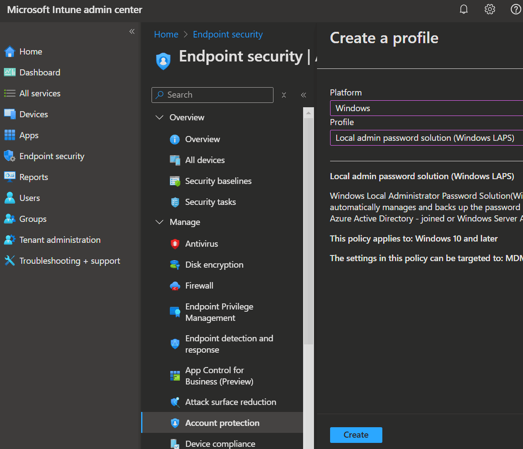
Task: Collapse the Overview section group
Action: coord(160,117)
